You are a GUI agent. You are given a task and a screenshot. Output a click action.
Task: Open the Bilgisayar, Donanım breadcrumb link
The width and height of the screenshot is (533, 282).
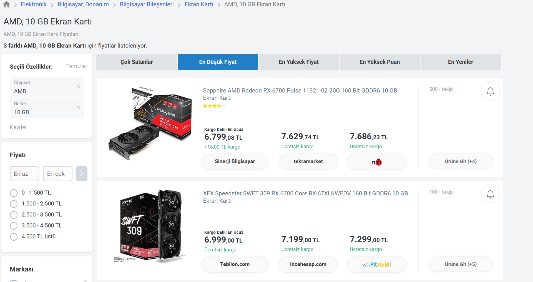[x=83, y=4]
